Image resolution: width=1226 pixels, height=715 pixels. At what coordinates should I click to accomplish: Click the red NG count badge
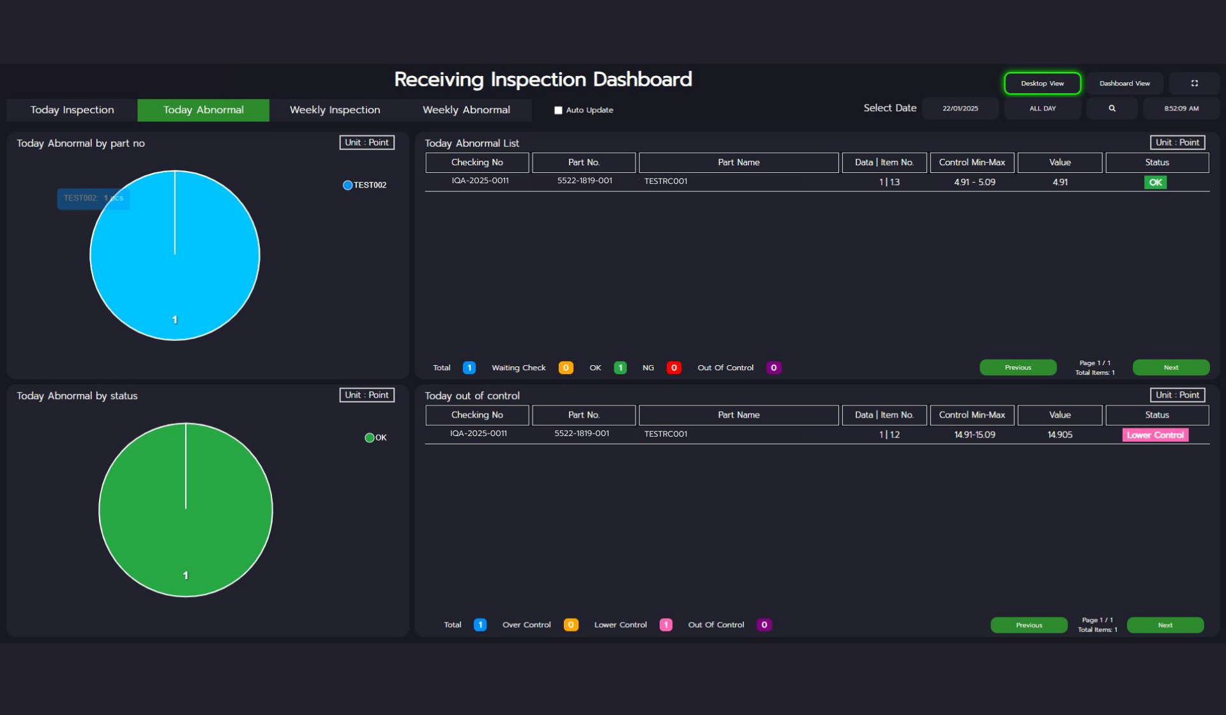[x=674, y=368]
